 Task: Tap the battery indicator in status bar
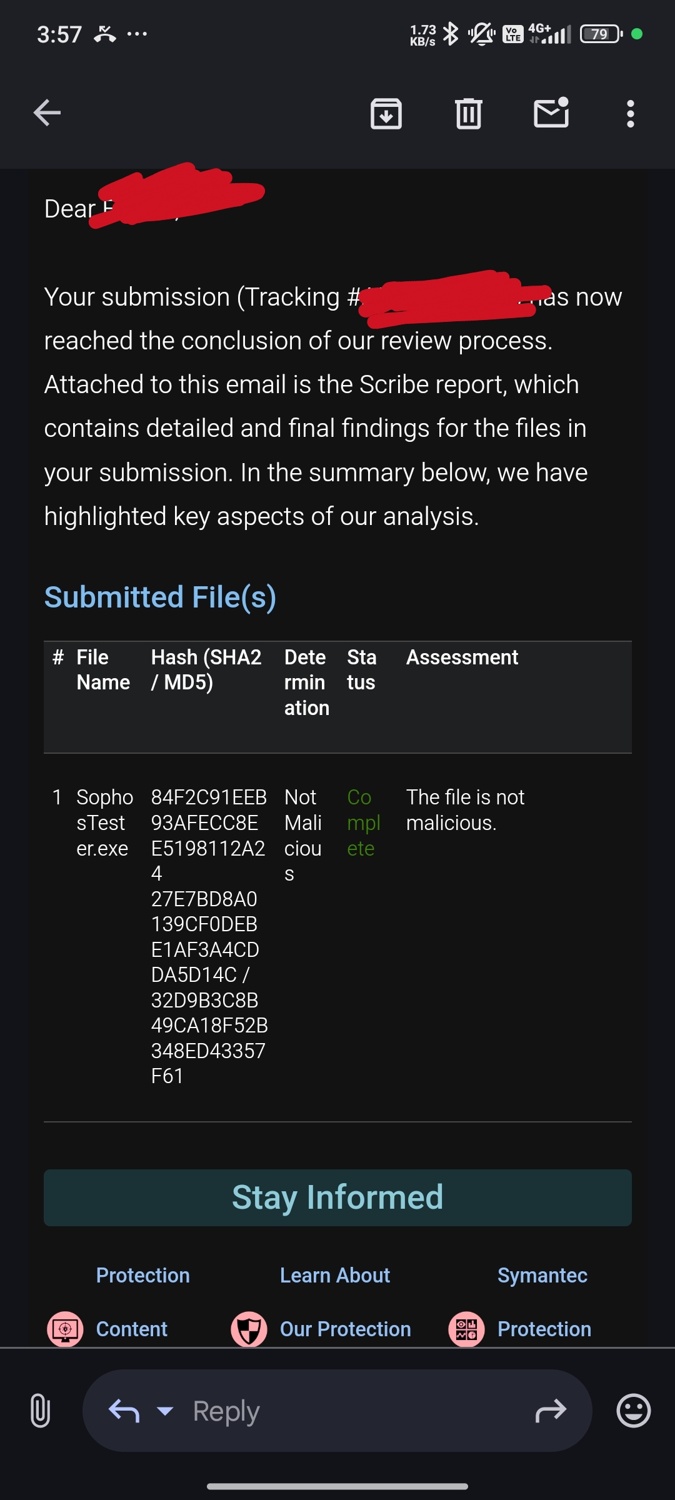coord(600,34)
